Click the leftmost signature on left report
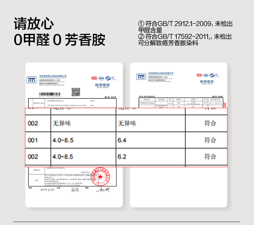 pos(47,190)
